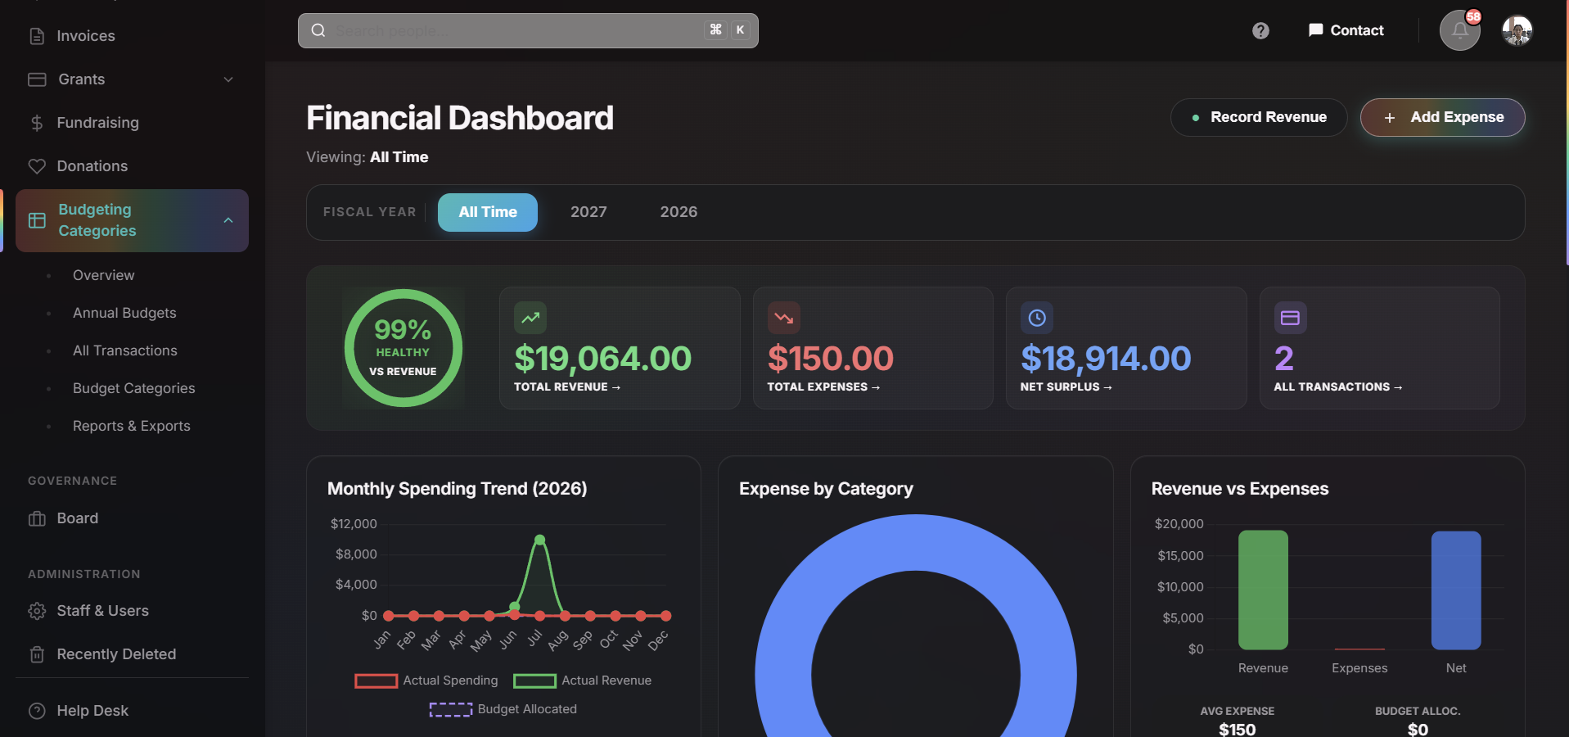Image resolution: width=1569 pixels, height=737 pixels.
Task: Click the clock icon on Net Surplus card
Action: pyautogui.click(x=1037, y=318)
